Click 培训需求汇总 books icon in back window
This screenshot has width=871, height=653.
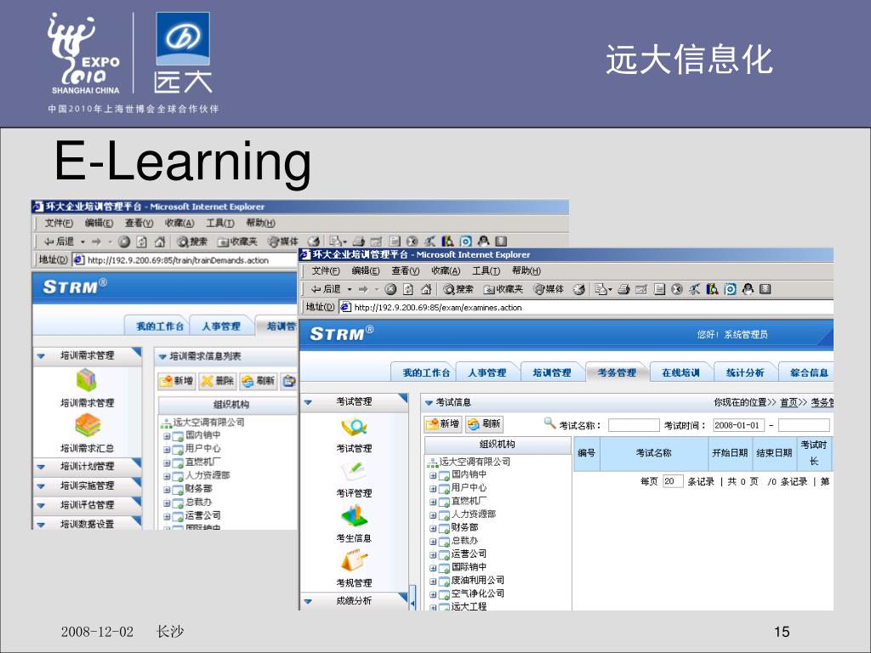[x=88, y=426]
